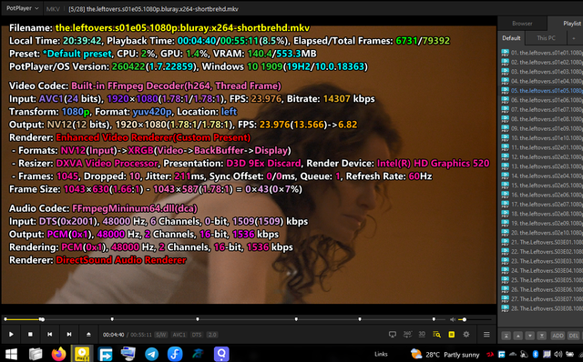The image size is (583, 362).
Task: Adjust the volume slider
Action: [x=476, y=319]
